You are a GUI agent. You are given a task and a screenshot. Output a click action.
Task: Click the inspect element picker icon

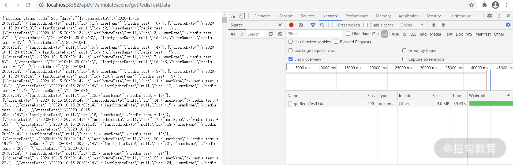233,16
